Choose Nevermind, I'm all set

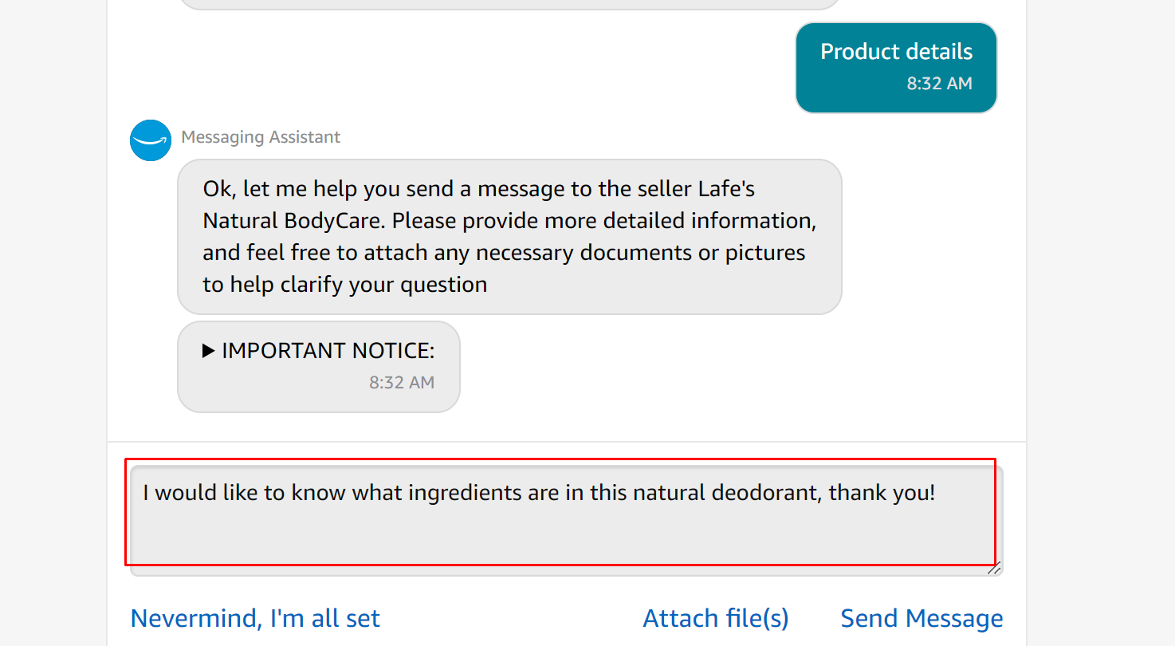[255, 618]
